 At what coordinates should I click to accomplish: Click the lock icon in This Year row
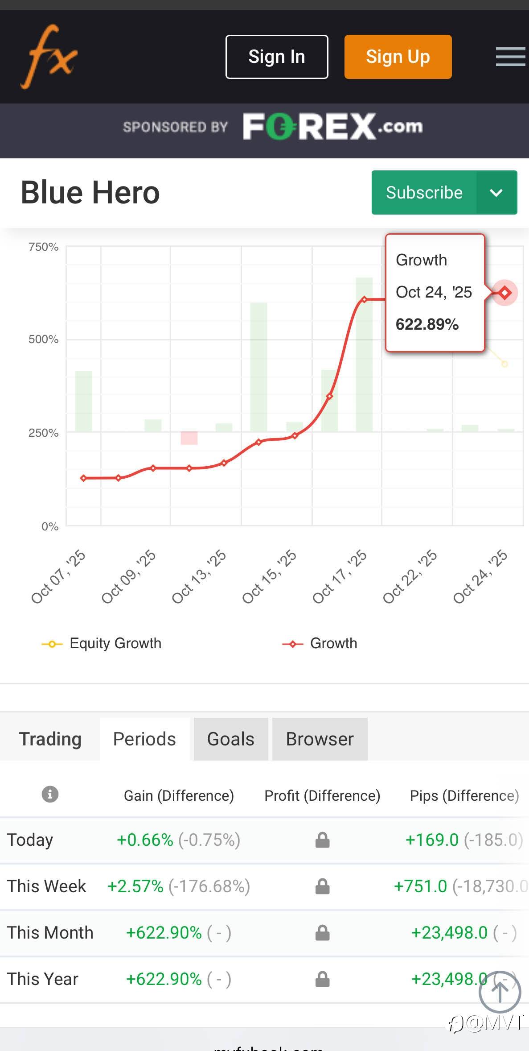(x=322, y=979)
